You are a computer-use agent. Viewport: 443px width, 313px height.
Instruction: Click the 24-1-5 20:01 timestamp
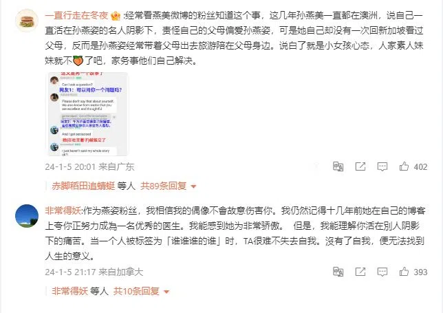pyautogui.click(x=70, y=166)
